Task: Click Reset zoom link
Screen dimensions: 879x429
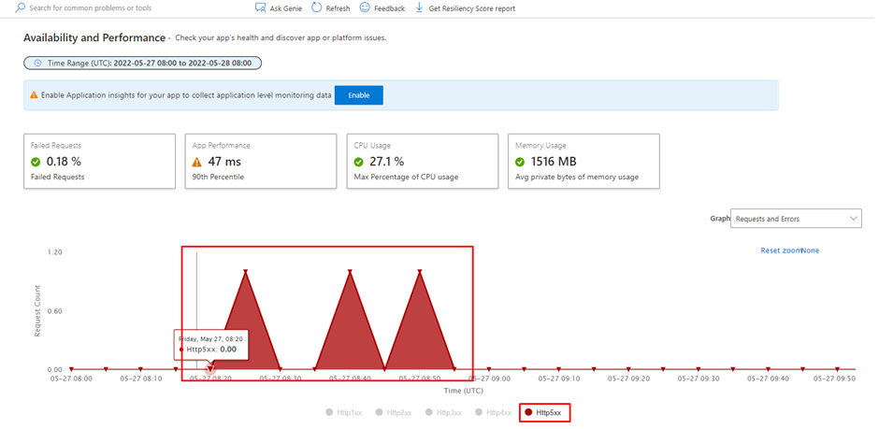Action: (x=780, y=250)
